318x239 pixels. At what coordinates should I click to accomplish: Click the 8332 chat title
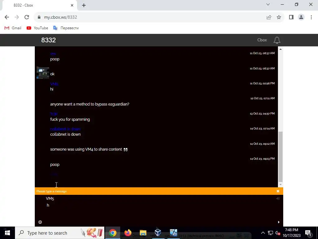48,40
